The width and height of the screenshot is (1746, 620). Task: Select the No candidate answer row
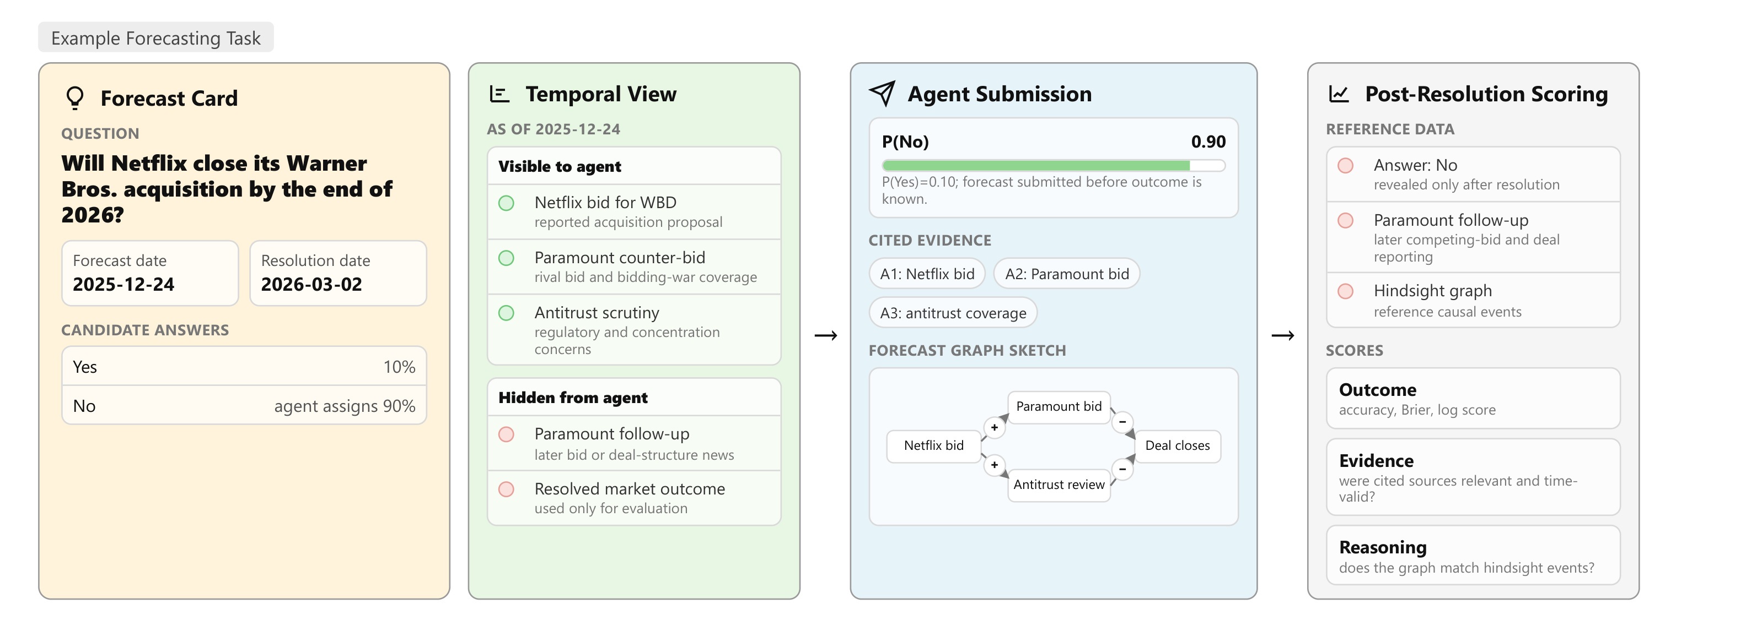pyautogui.click(x=244, y=406)
